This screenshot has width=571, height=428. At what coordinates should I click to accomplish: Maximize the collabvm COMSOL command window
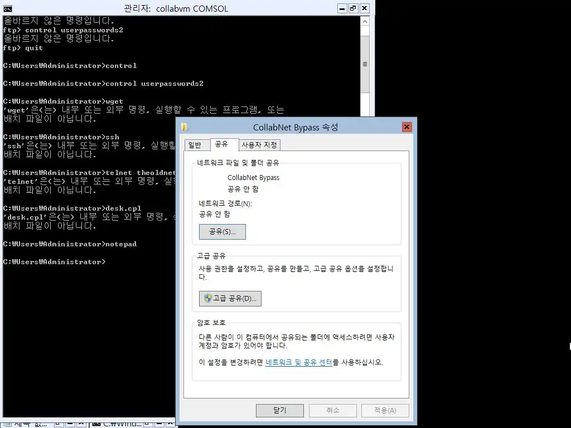pyautogui.click(x=353, y=8)
